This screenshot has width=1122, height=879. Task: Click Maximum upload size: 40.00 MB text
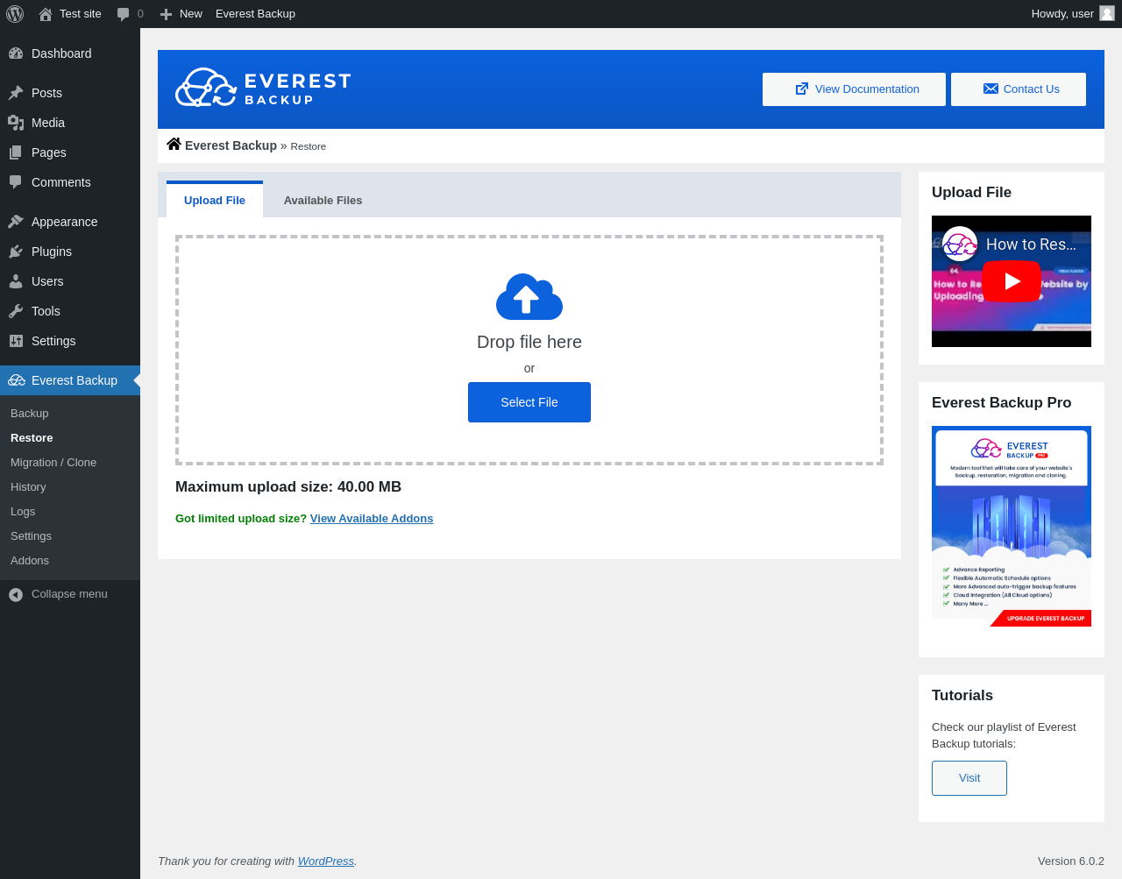(288, 487)
